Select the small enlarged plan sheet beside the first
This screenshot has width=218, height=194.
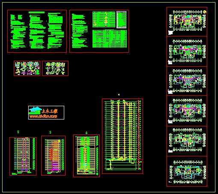coord(55,68)
